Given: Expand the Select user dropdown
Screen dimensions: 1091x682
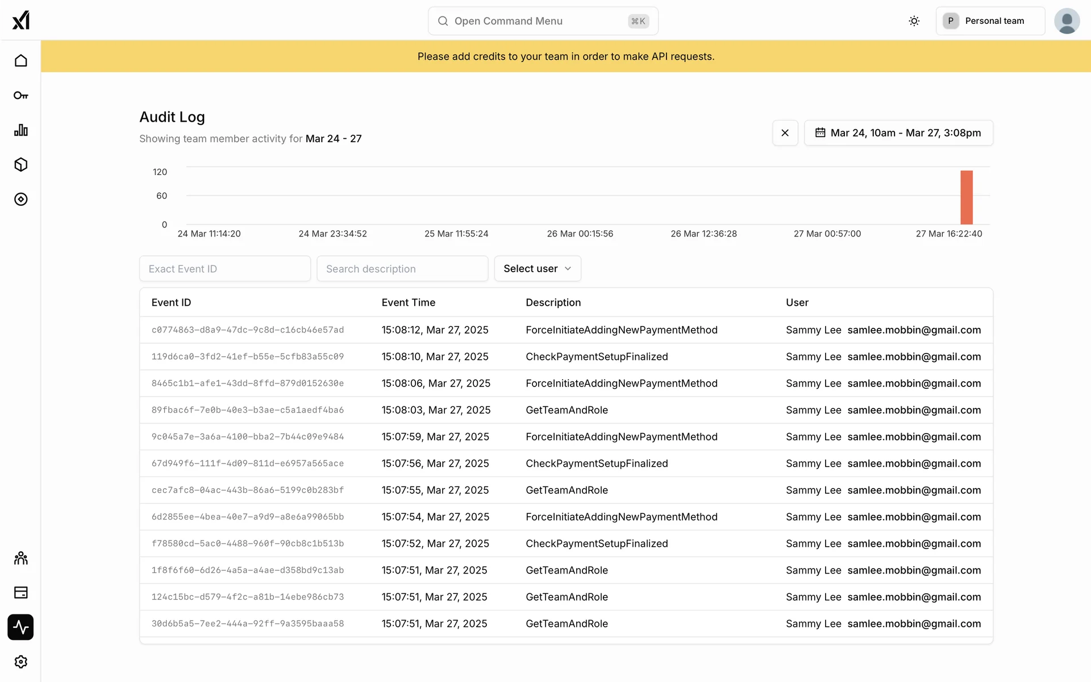Looking at the screenshot, I should 537,269.
